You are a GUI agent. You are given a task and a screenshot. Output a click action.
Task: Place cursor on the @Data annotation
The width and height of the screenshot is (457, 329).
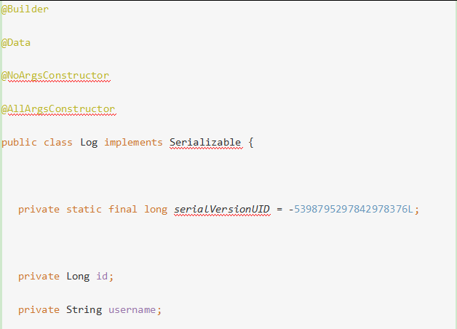coord(16,43)
